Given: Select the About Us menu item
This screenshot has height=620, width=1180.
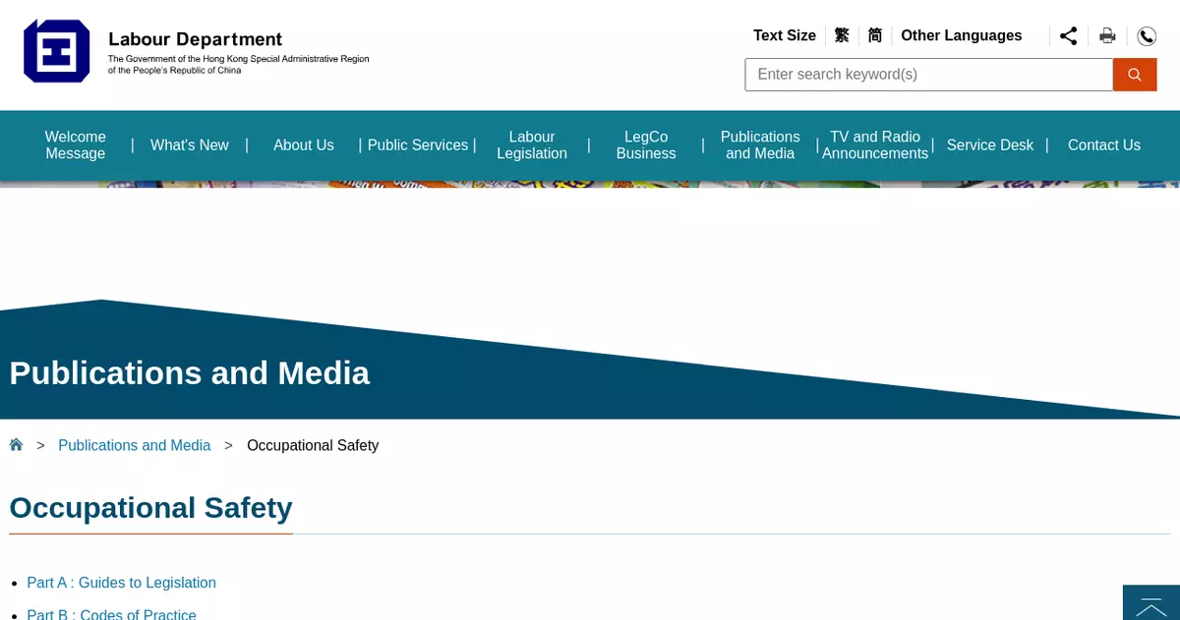Looking at the screenshot, I should 303,145.
